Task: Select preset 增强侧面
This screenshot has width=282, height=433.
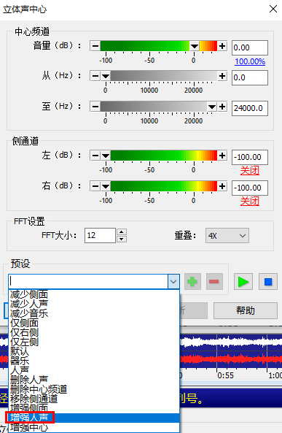Action: click(x=94, y=408)
